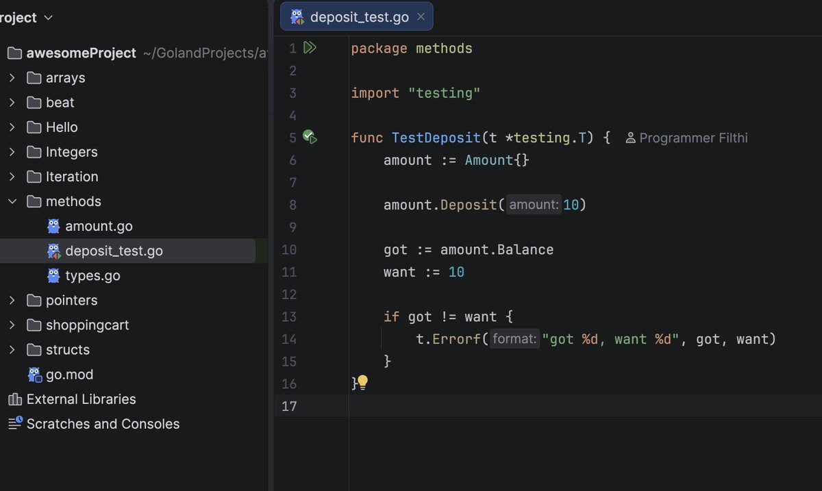822x491 pixels.
Task: Click amount.Balance on line 10
Action: pos(497,250)
